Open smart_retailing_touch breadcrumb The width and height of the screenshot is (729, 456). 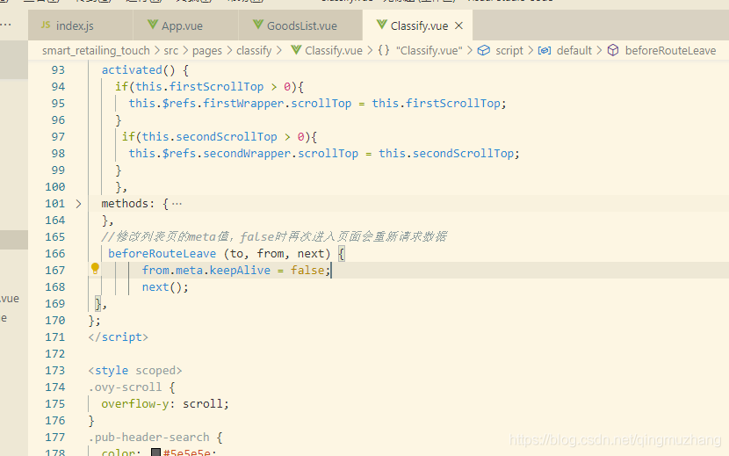pyautogui.click(x=96, y=50)
